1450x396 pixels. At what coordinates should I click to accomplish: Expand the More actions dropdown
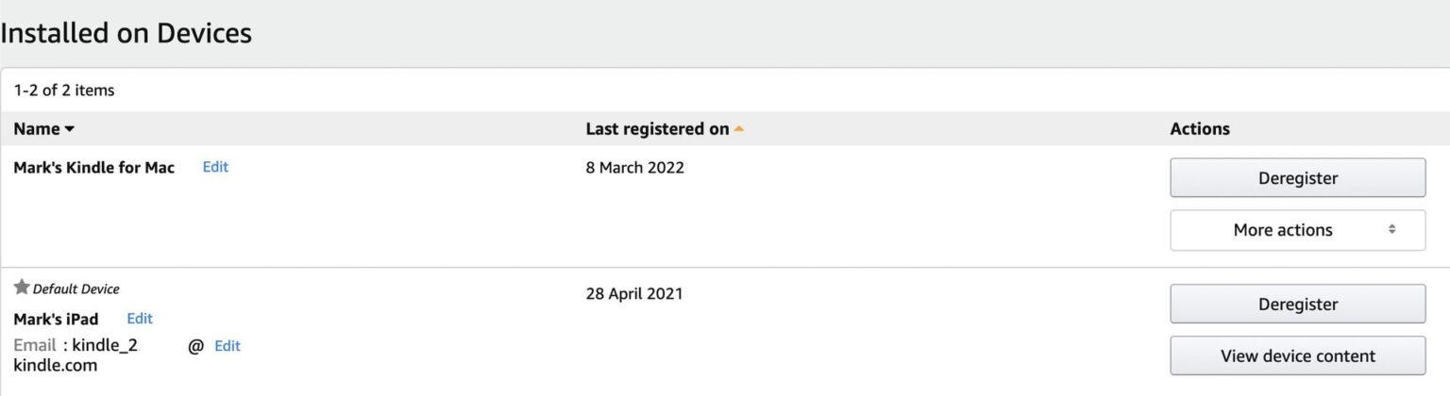(1297, 230)
